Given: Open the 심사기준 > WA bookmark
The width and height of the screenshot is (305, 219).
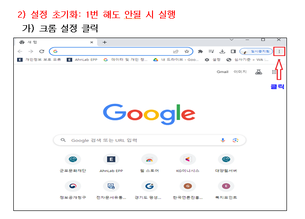Looking at the screenshot, I should point(248,60).
